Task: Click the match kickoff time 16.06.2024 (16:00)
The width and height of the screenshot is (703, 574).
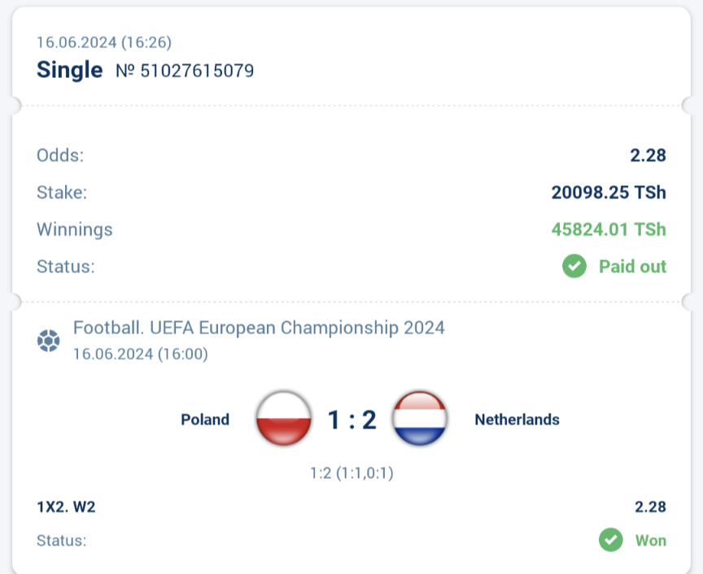Action: 140,354
